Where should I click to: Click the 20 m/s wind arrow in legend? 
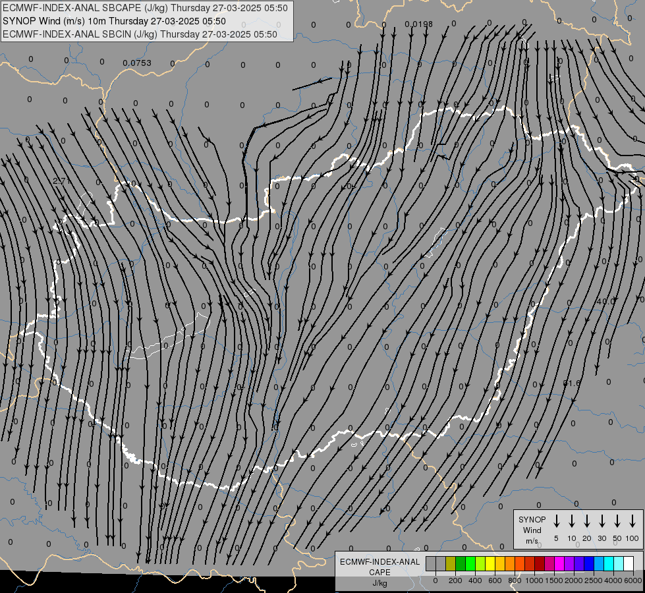[587, 521]
